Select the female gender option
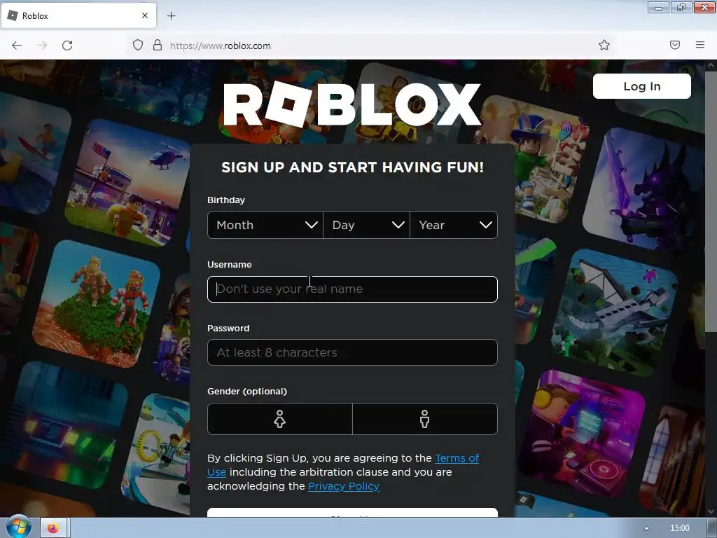Viewport: 717px width, 538px height. point(280,419)
